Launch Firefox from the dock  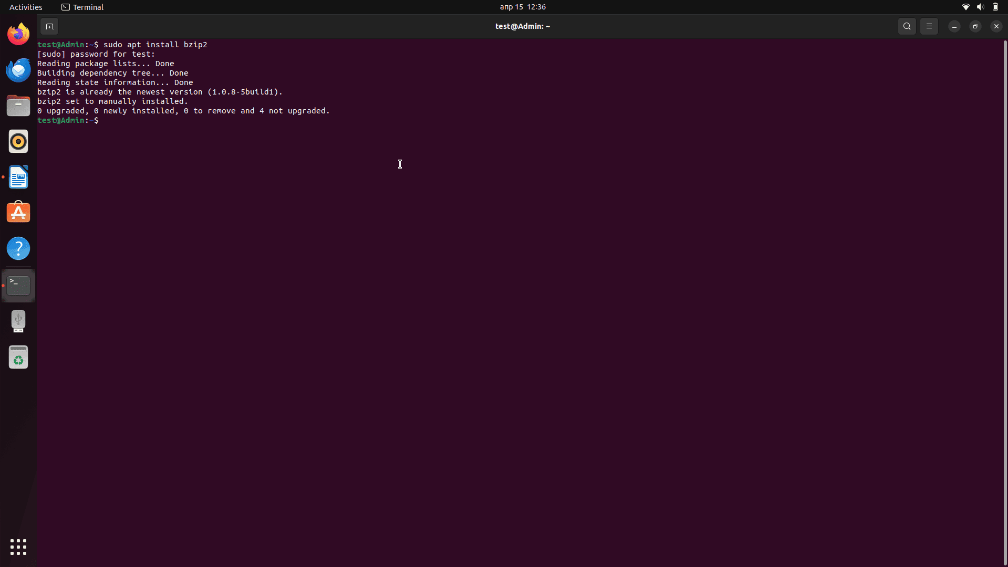tap(18, 35)
